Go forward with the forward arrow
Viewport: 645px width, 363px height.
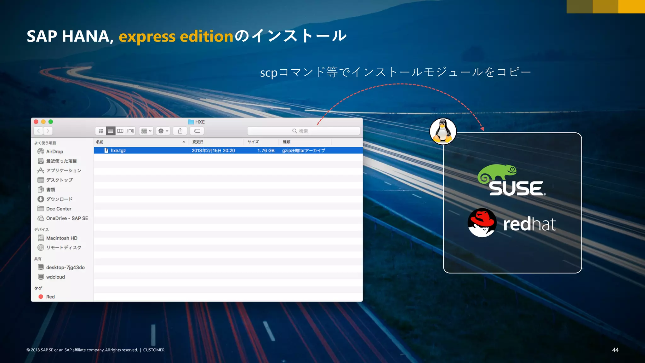[48, 131]
